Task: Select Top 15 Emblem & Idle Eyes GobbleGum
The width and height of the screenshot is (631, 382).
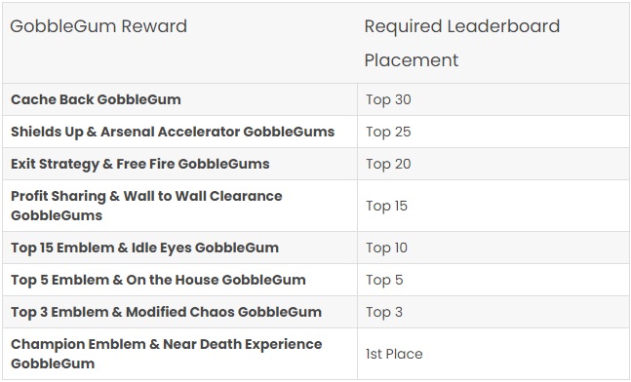Action: (145, 248)
